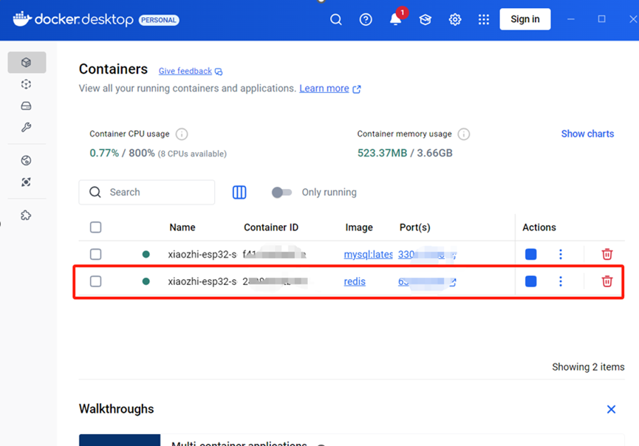Stop the mysql container
This screenshot has width=639, height=446.
point(530,254)
